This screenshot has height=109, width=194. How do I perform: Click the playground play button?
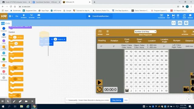click(99, 83)
